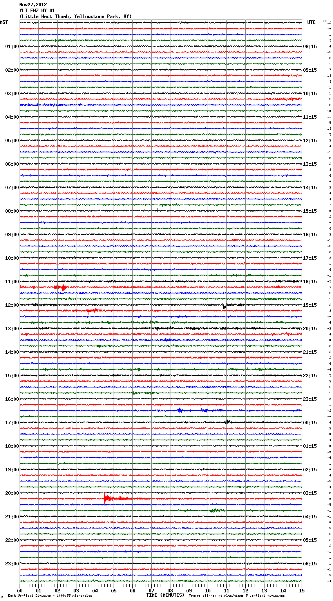Select the "07:00" MST time label
The width and height of the screenshot is (333, 601).
(x=12, y=188)
